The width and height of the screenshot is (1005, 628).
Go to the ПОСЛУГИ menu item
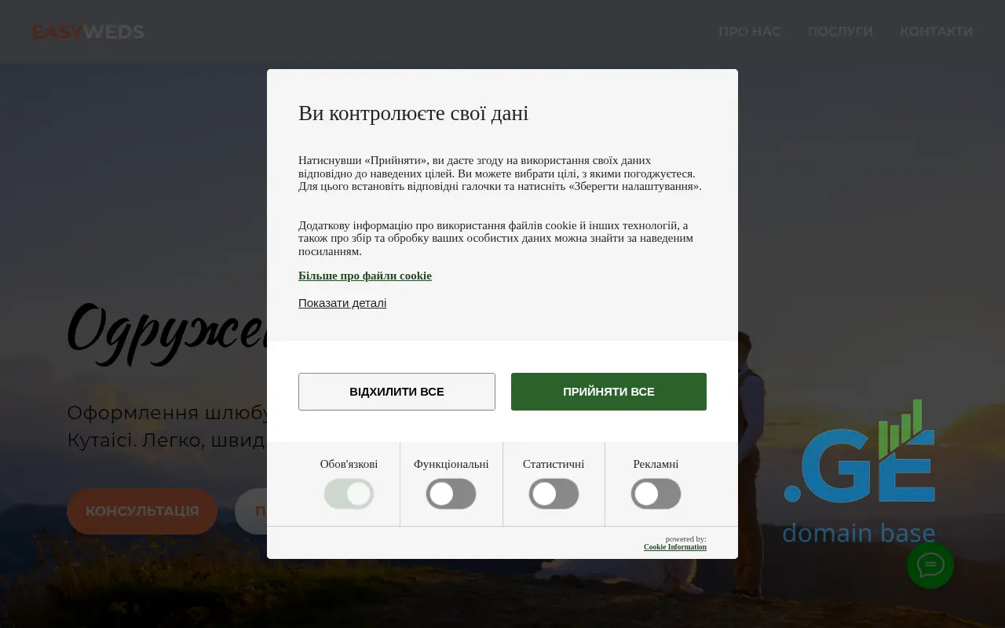(840, 31)
